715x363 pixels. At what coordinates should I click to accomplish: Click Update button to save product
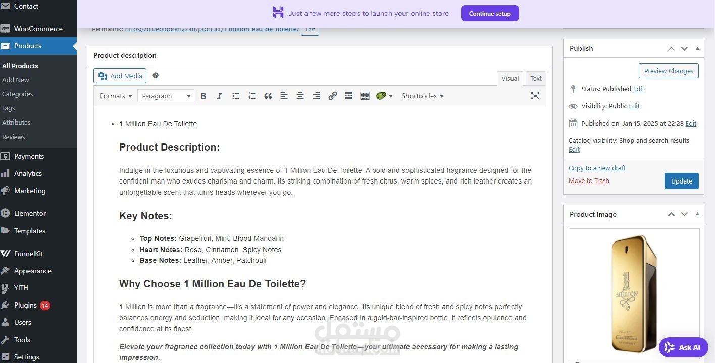681,181
